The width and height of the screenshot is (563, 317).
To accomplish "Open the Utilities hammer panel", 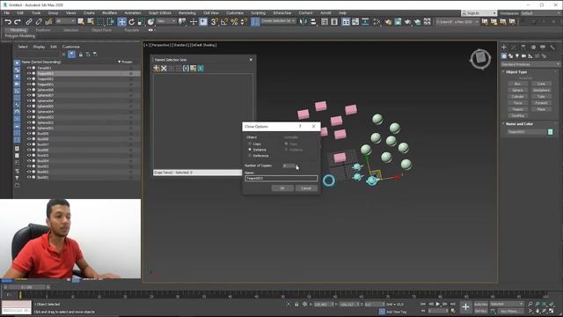I will click(552, 47).
